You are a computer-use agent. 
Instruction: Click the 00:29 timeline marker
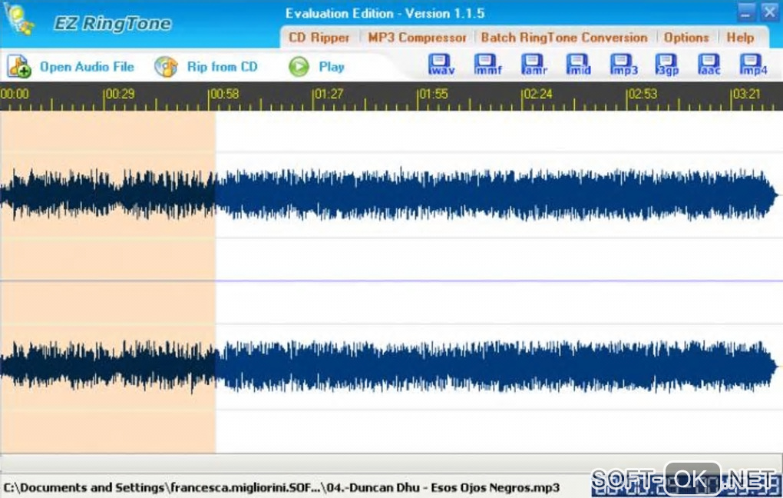(120, 94)
